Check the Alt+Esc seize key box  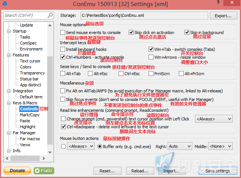90,74
